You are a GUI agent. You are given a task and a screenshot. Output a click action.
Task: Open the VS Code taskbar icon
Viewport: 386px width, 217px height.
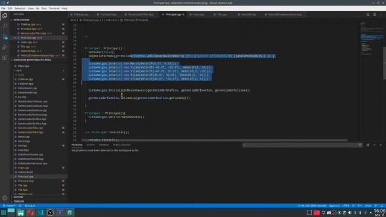pos(40,213)
